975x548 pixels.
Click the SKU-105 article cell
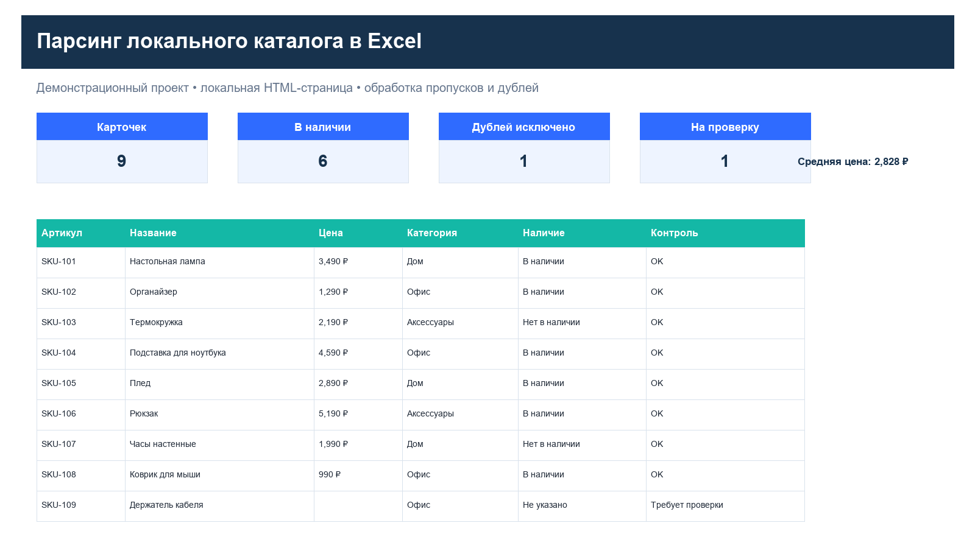click(81, 384)
